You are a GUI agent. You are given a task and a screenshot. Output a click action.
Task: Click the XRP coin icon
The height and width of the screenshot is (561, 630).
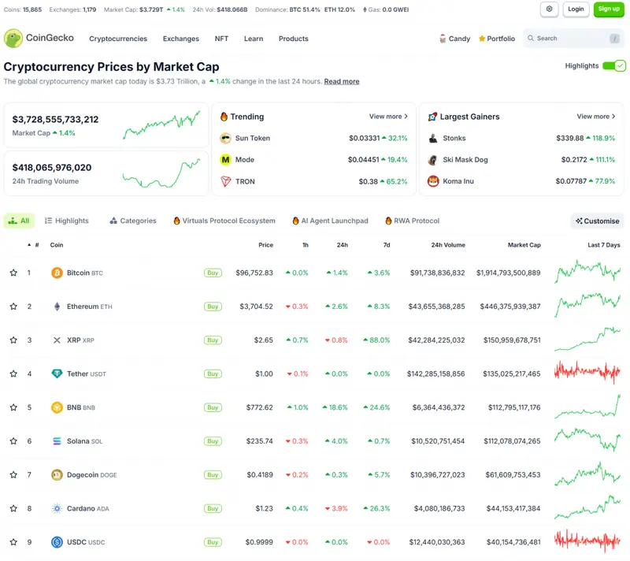coord(57,340)
